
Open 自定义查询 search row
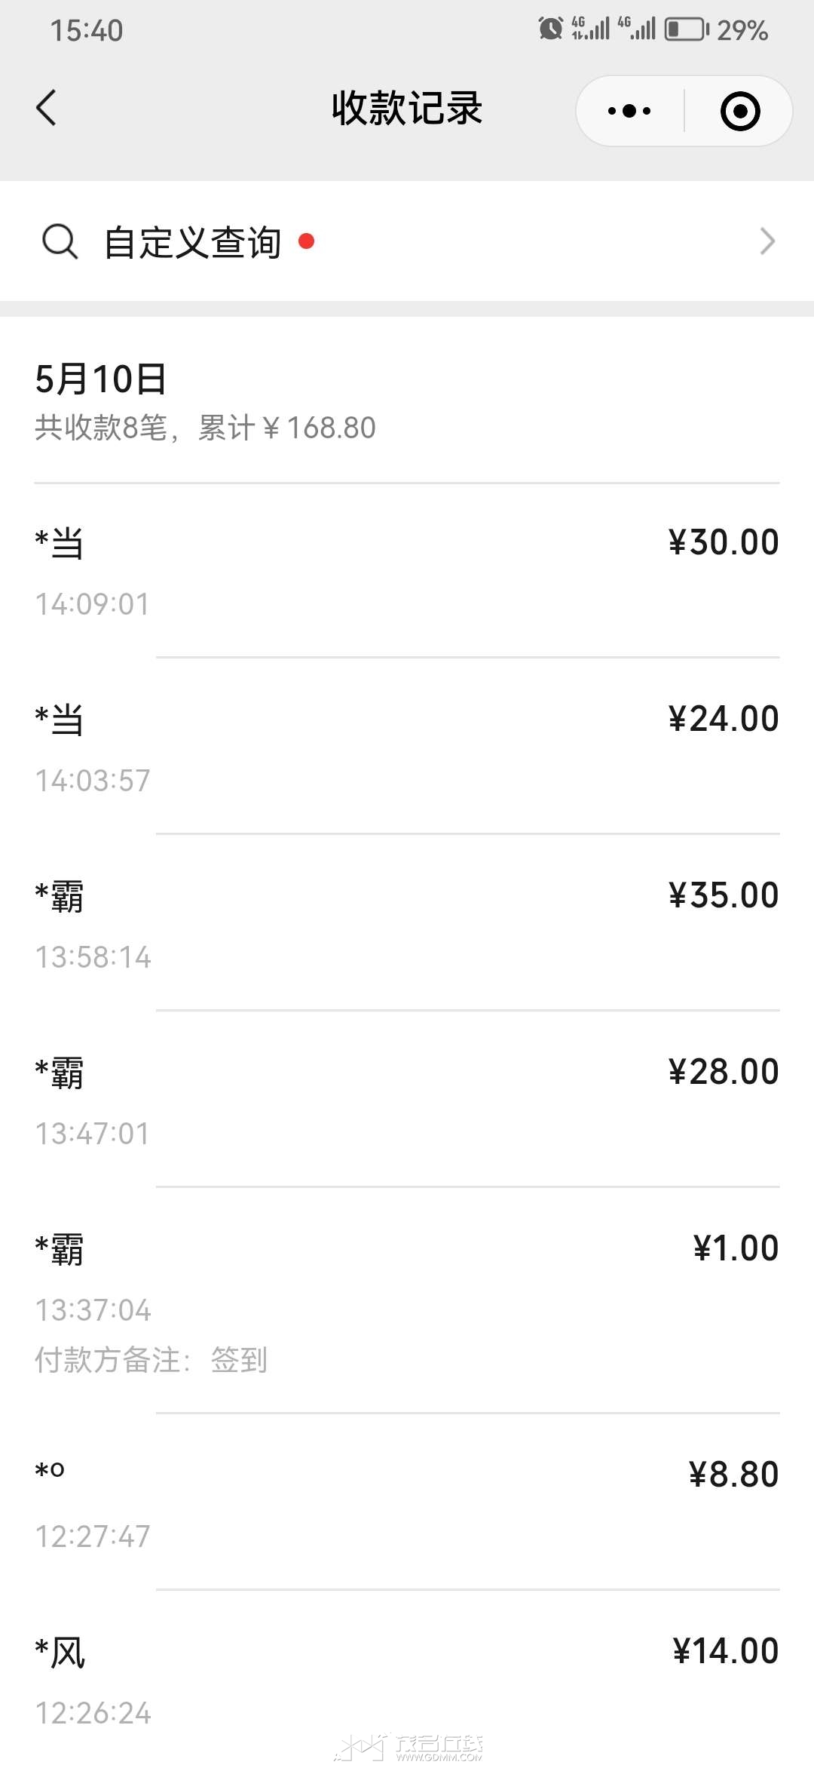[407, 241]
